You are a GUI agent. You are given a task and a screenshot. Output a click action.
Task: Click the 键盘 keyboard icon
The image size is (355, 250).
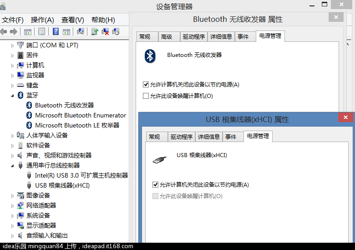pos(20,85)
